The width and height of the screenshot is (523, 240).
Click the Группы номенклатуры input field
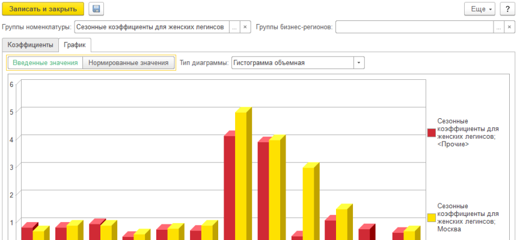[x=150, y=27]
